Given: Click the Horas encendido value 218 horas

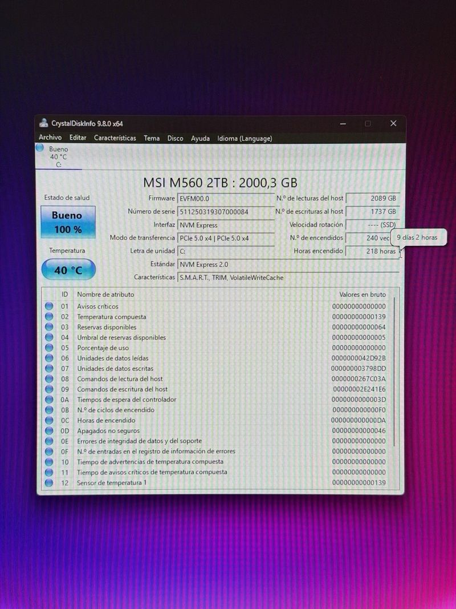Looking at the screenshot, I should point(373,251).
